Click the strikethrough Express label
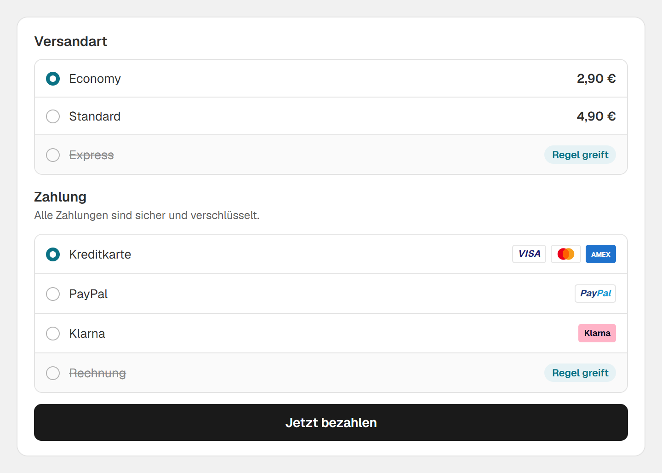The height and width of the screenshot is (473, 662). 91,155
